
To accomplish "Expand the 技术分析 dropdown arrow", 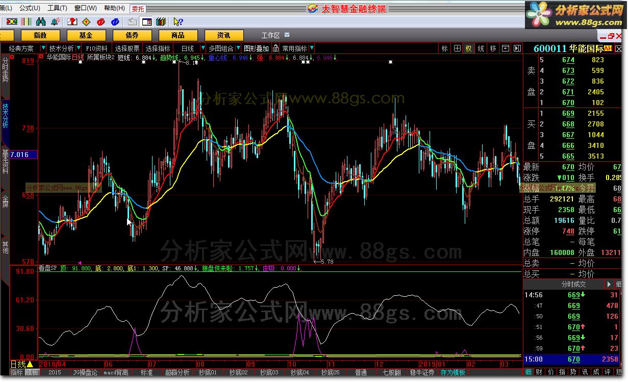I will point(79,48).
